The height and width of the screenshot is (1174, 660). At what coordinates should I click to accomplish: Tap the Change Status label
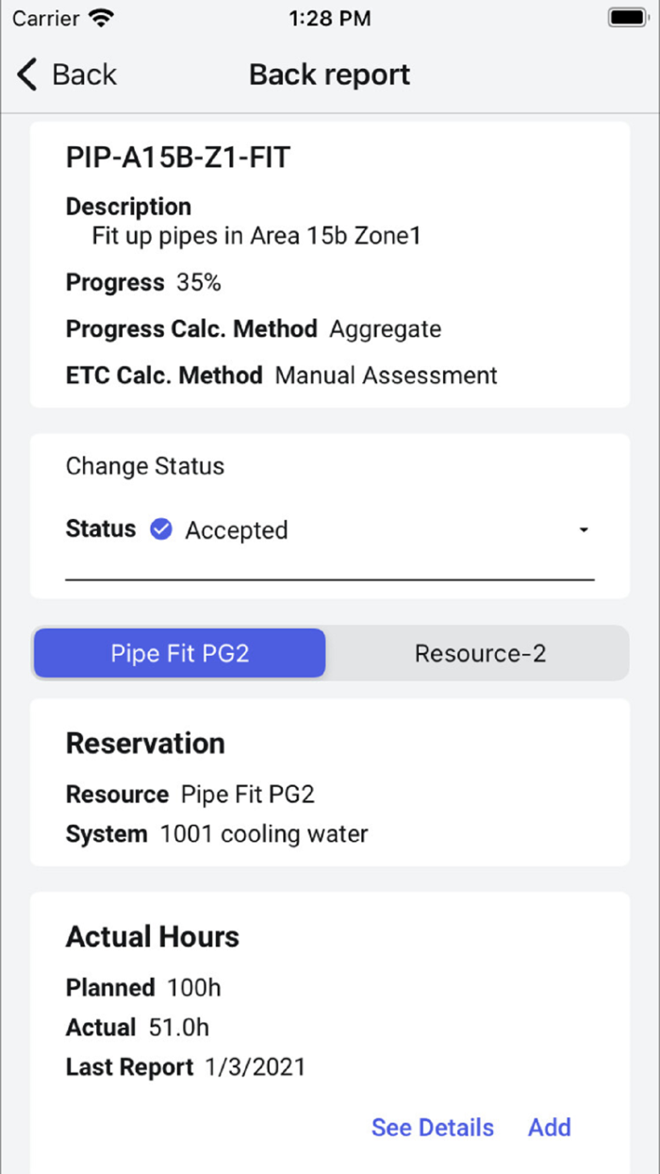pyautogui.click(x=145, y=466)
